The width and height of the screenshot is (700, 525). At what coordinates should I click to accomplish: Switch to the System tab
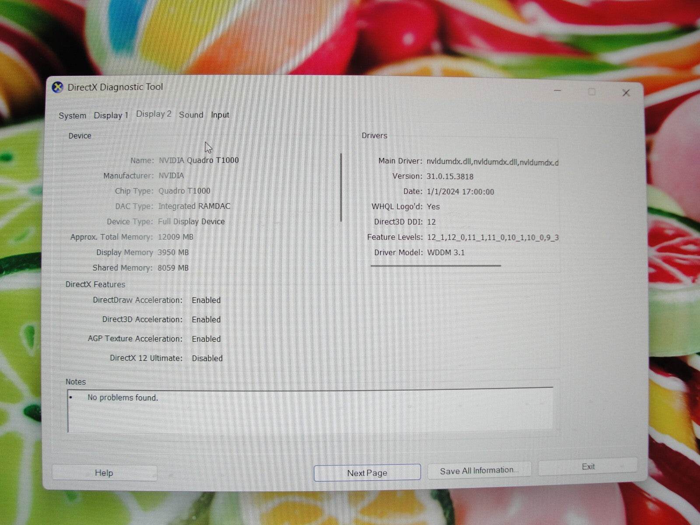point(72,115)
